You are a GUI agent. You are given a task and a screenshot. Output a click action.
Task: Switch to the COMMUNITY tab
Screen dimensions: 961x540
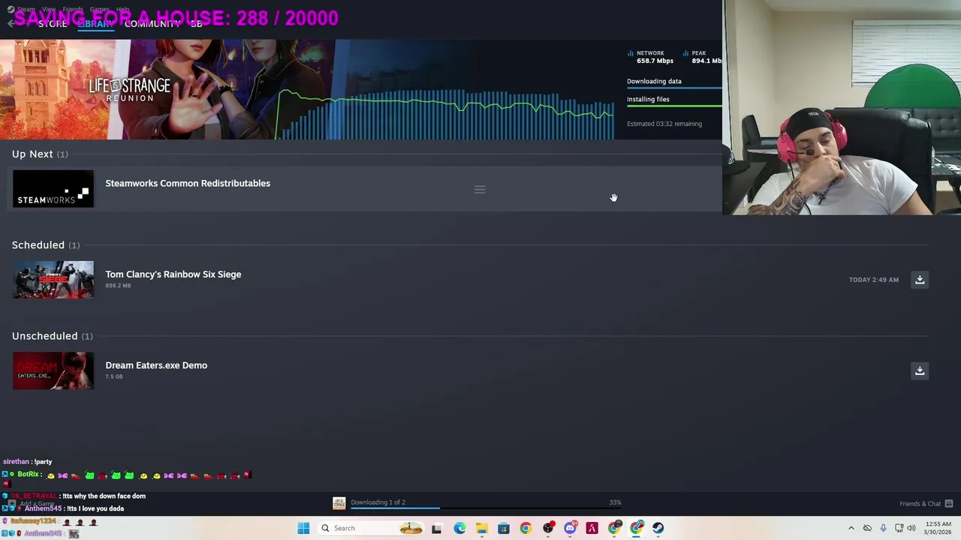click(x=152, y=24)
